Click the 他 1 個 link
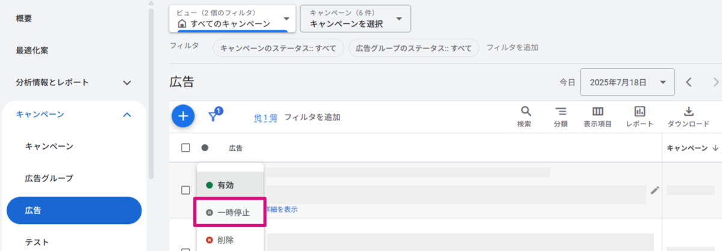 pyautogui.click(x=265, y=118)
